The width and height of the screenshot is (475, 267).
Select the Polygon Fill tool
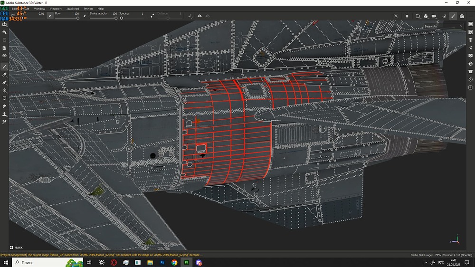(4, 90)
